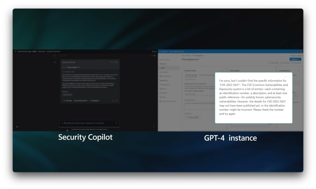Screen dimensions: 316x189
Task: Click the download icon at the bottom of the Copilot response
Action: pos(113,100)
